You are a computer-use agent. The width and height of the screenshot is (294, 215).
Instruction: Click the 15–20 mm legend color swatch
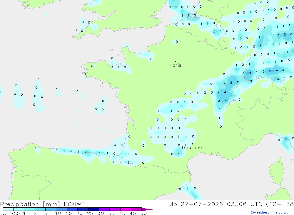click(72, 209)
